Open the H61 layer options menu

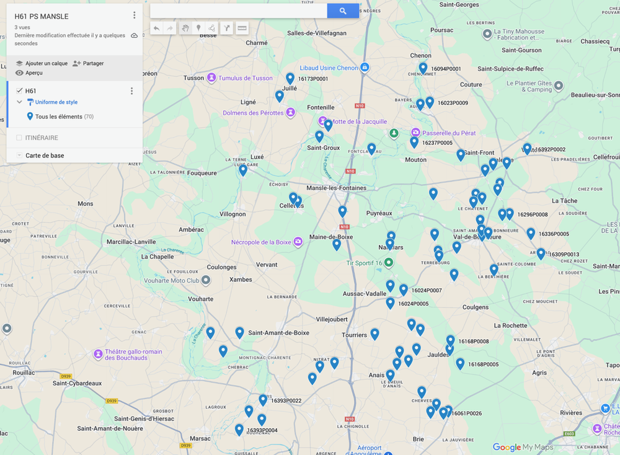coord(131,91)
